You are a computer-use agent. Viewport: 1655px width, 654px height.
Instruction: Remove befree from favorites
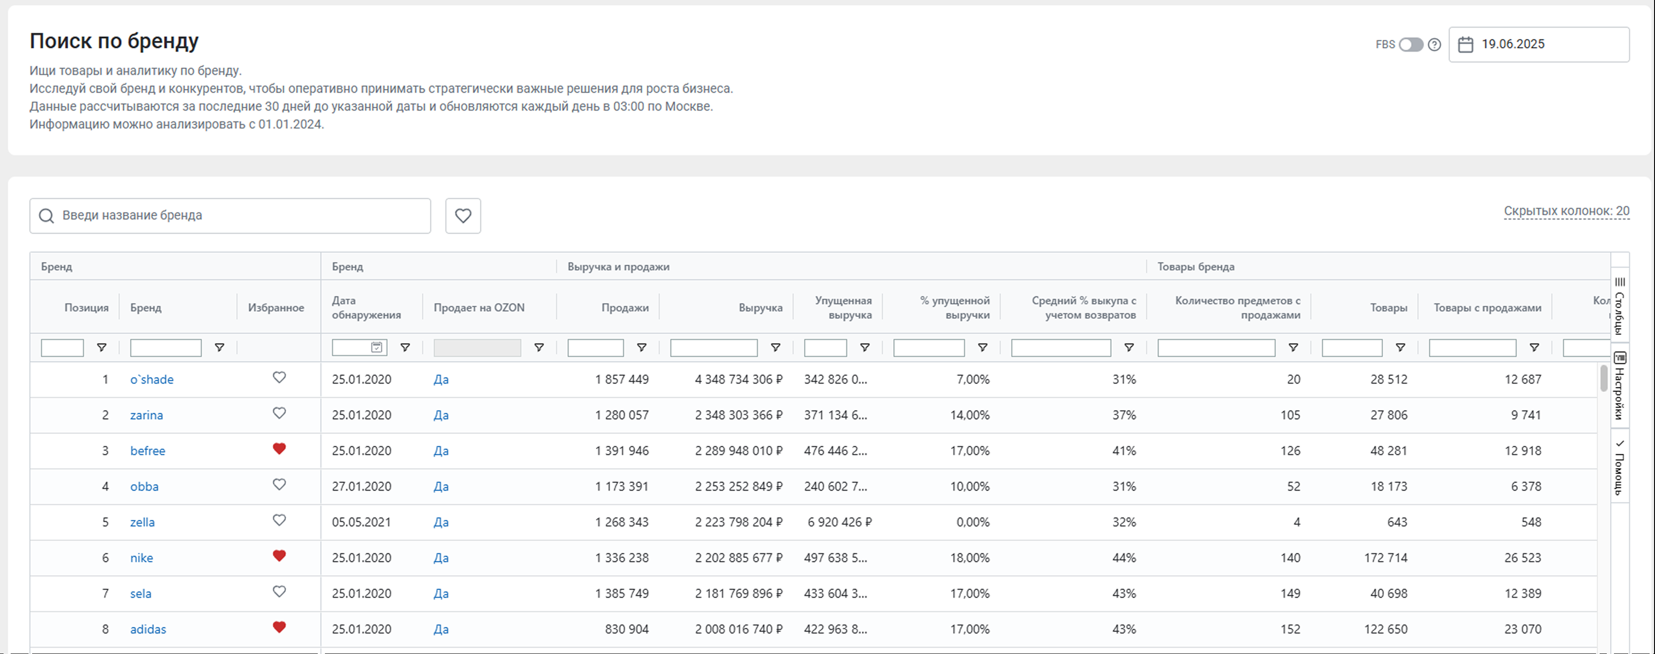coord(279,449)
